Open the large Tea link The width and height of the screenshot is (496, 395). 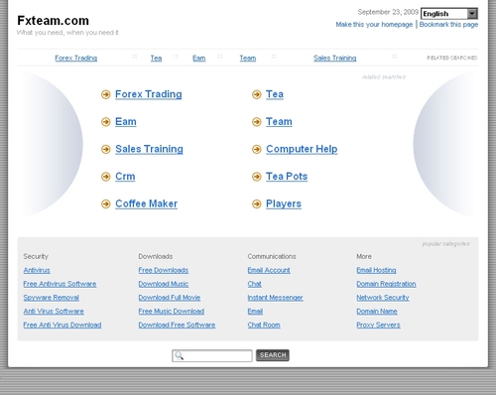click(x=275, y=94)
